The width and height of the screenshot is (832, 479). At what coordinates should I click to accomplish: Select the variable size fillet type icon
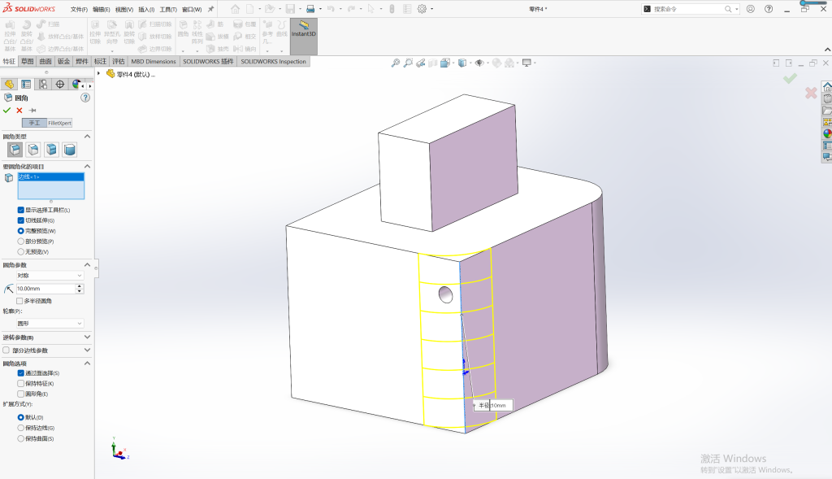32,150
